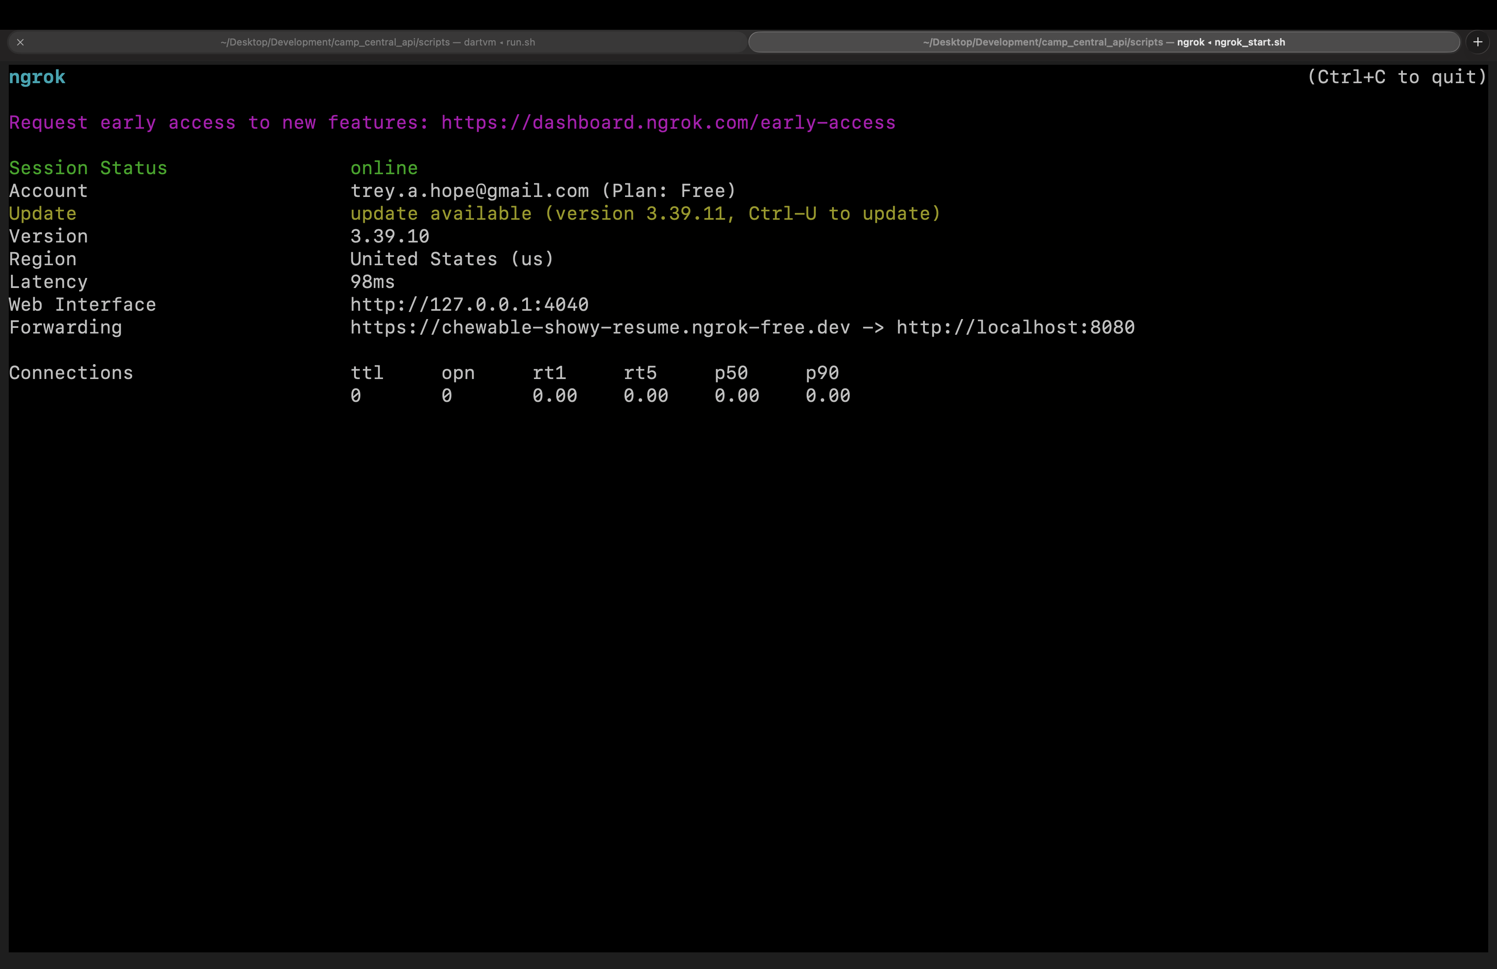The height and width of the screenshot is (969, 1497).
Task: Open a new terminal tab with plus
Action: click(1478, 42)
